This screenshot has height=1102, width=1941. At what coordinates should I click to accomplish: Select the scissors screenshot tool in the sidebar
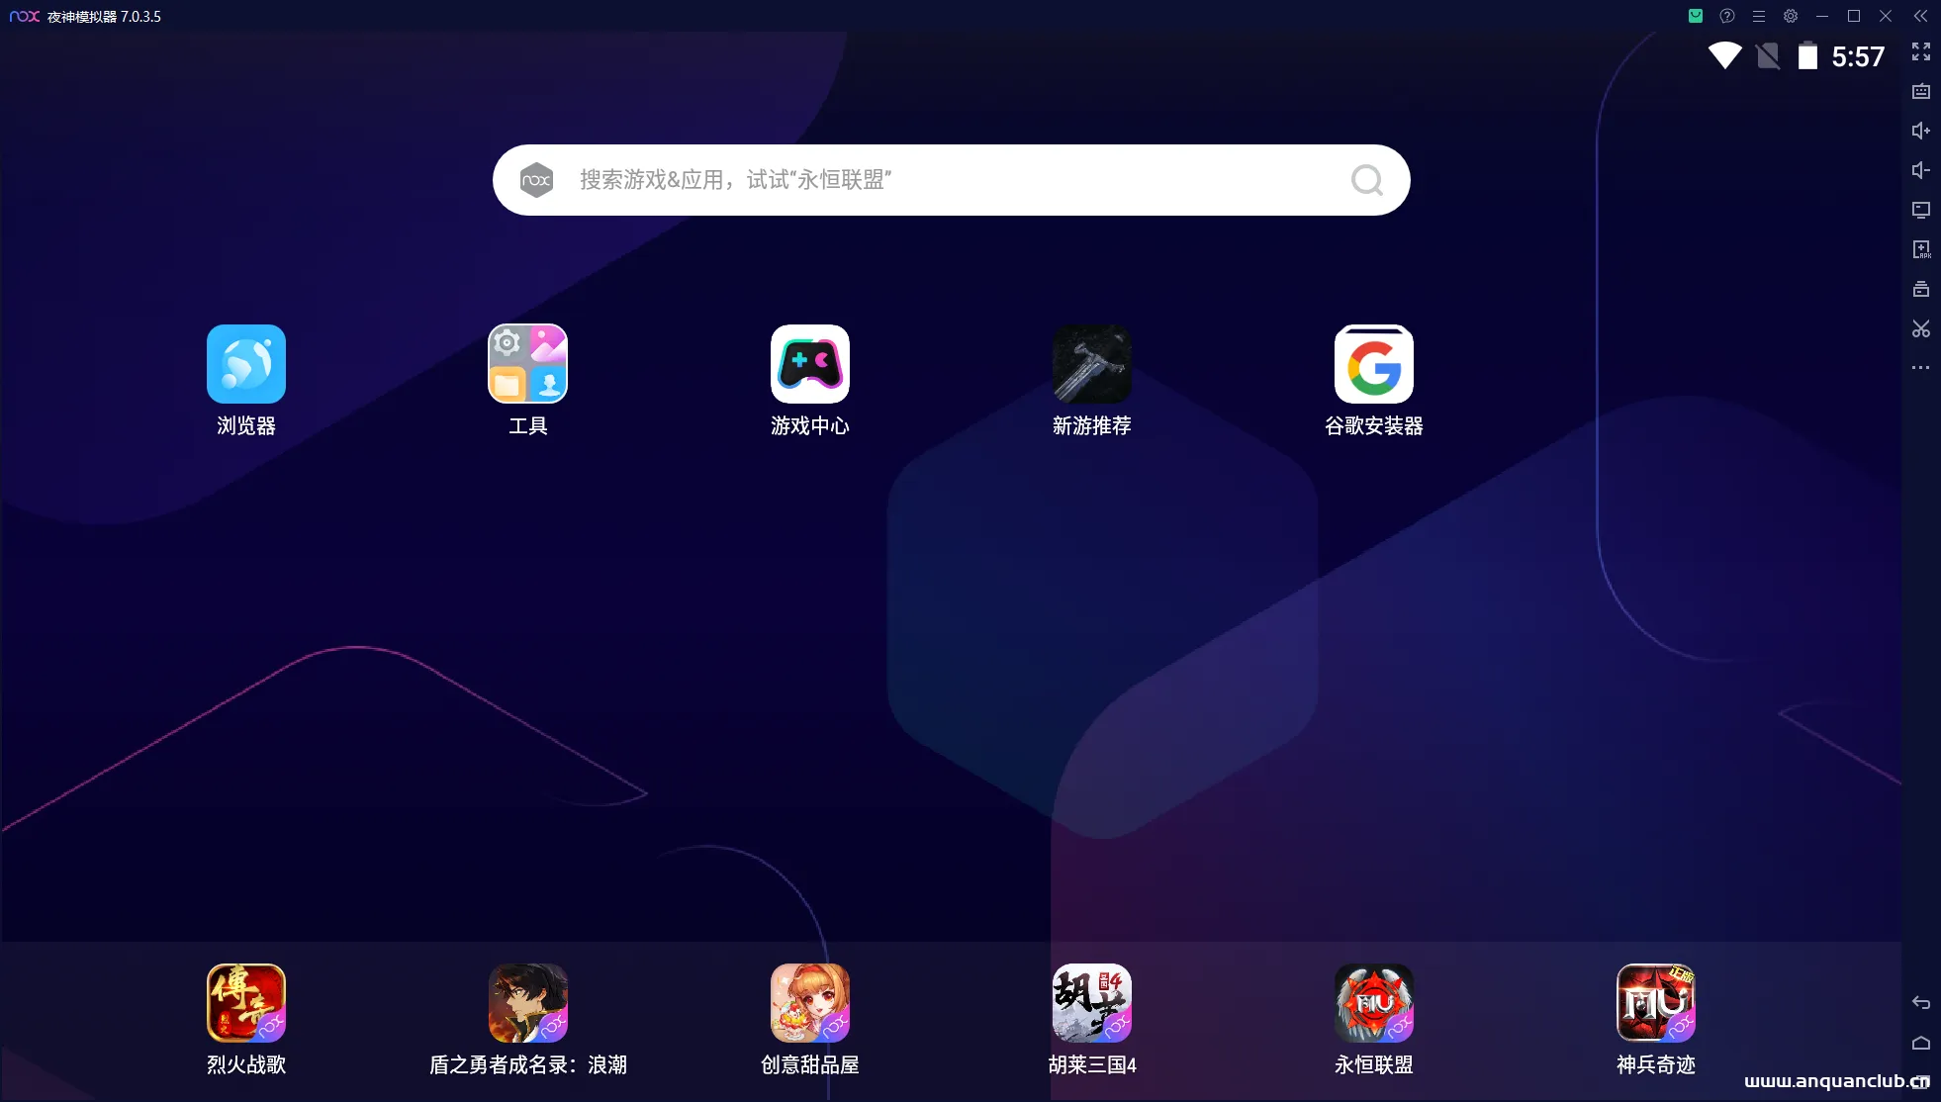pyautogui.click(x=1922, y=328)
